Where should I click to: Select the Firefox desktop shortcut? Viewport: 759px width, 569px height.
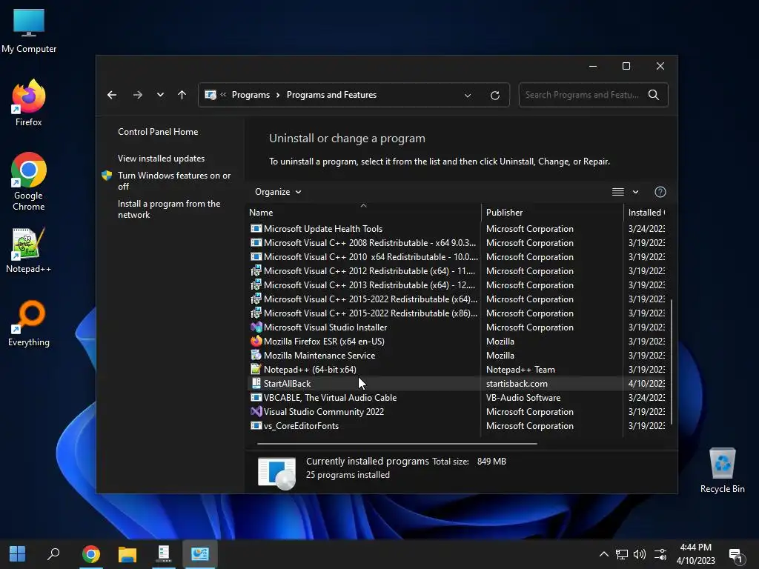[x=29, y=103]
